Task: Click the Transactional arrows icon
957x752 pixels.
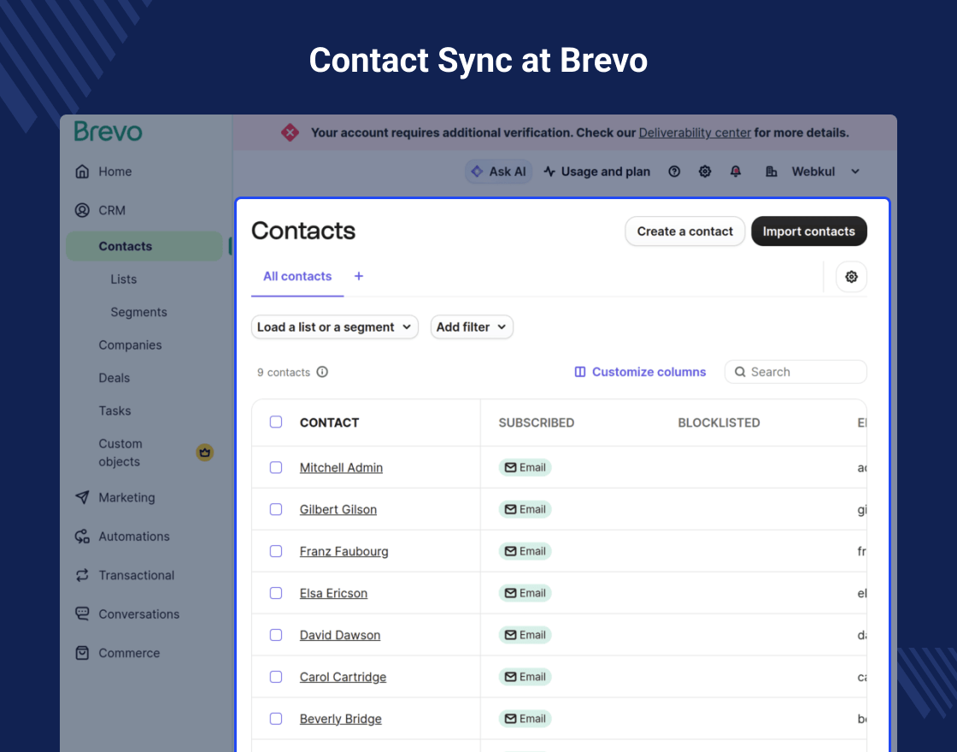Action: click(82, 575)
